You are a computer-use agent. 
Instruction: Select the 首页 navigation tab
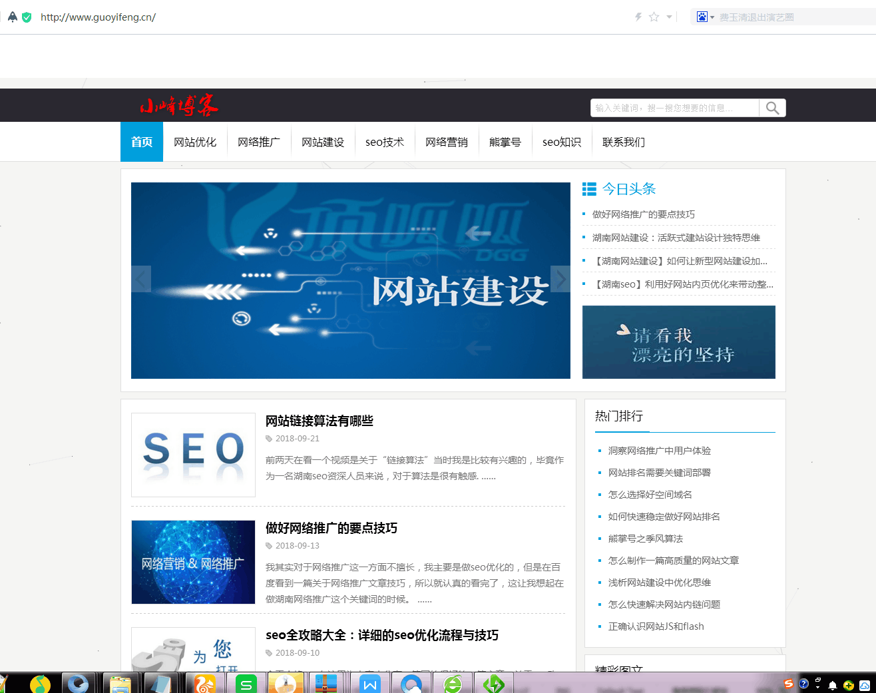142,142
